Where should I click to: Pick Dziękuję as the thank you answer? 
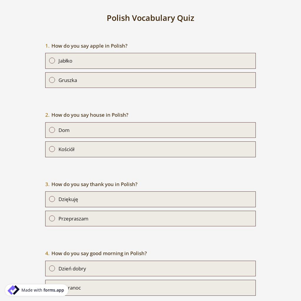tap(52, 199)
